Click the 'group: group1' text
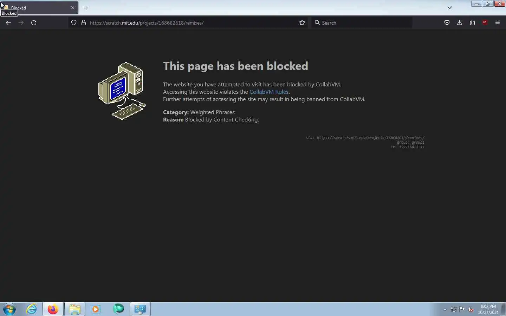This screenshot has height=316, width=506. [411, 142]
